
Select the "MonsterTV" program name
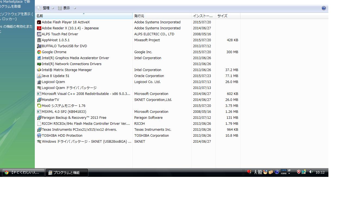pyautogui.click(x=50, y=100)
